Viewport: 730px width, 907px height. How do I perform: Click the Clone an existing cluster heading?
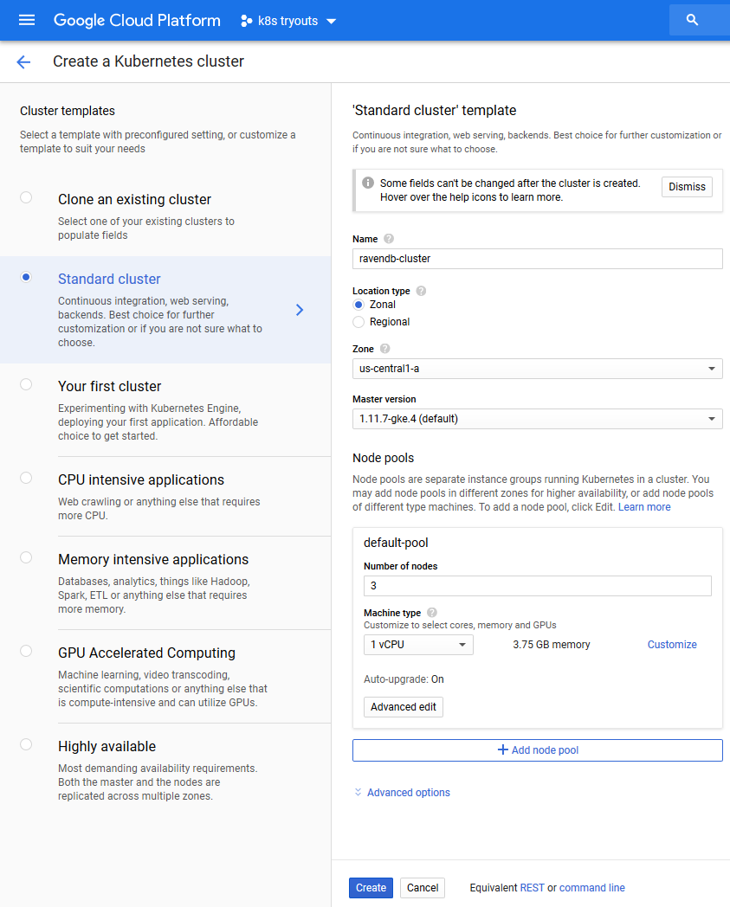(x=134, y=200)
